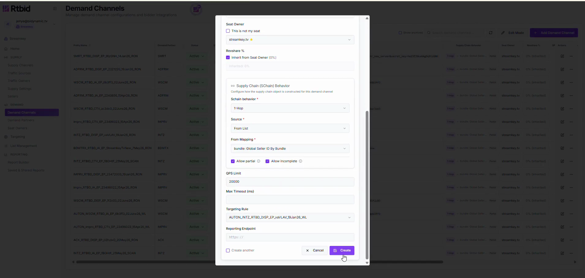Open Supply Settings in the sidebar
Viewport: 585px width, 278px height.
click(x=19, y=89)
